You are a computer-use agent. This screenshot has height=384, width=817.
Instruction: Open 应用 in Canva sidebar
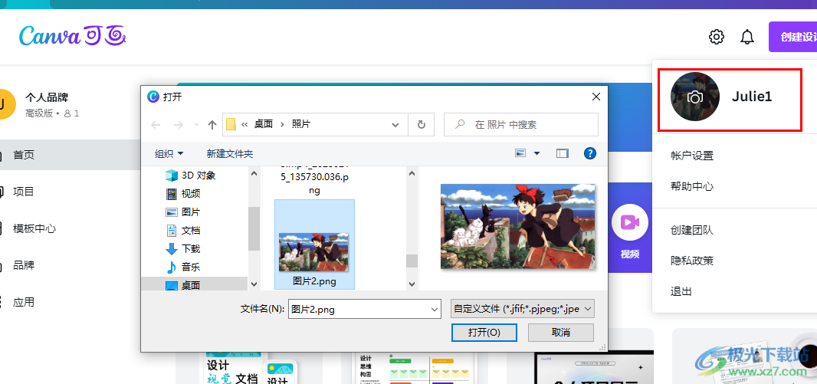[24, 302]
